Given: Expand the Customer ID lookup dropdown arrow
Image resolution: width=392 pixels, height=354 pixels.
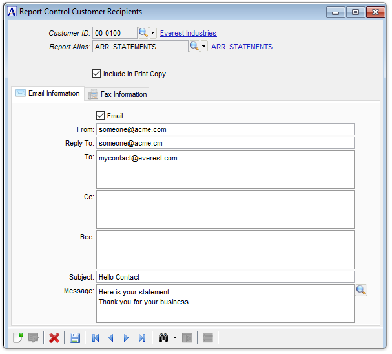Looking at the screenshot, I should coord(153,33).
